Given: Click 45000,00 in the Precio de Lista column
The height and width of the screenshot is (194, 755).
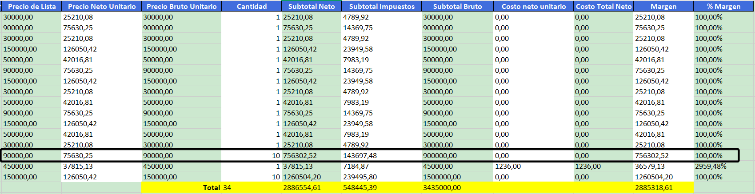Looking at the screenshot, I should [x=32, y=166].
